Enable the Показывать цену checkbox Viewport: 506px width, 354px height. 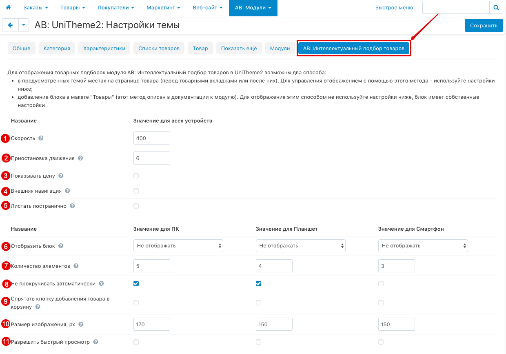(136, 176)
